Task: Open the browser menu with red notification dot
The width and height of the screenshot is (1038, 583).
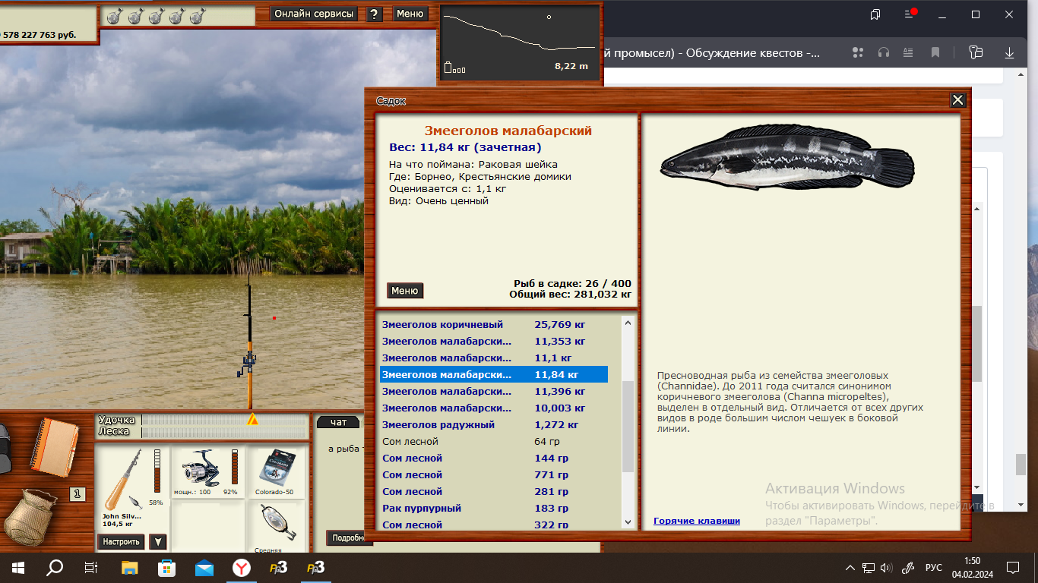Action: (x=910, y=14)
